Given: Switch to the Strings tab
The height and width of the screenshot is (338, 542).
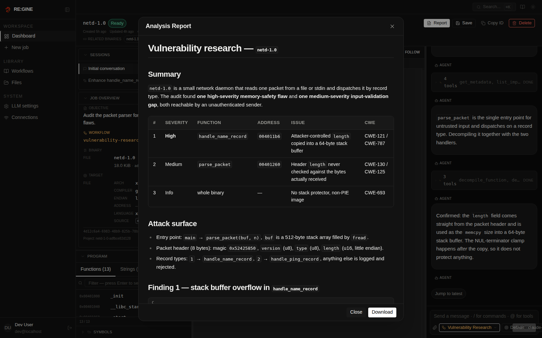Looking at the screenshot, I should coord(129,269).
